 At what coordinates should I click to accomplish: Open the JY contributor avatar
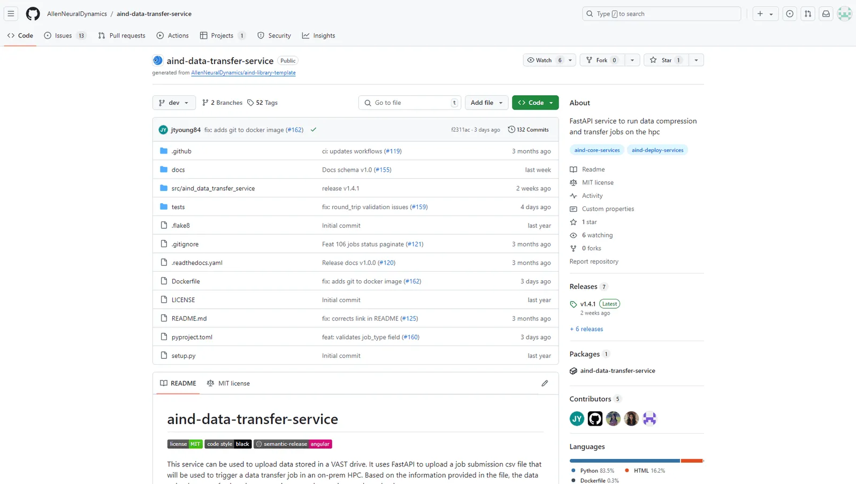tap(577, 419)
